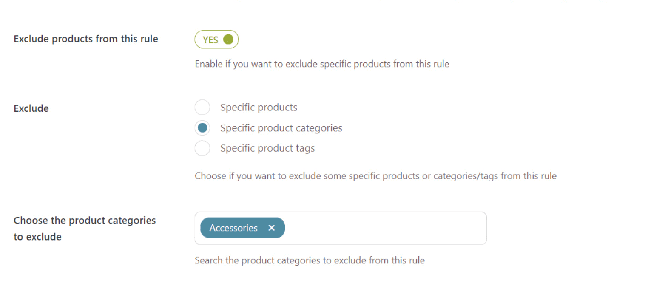
Task: Click 'Choose the product categories to exclude' label
Action: [x=84, y=228]
